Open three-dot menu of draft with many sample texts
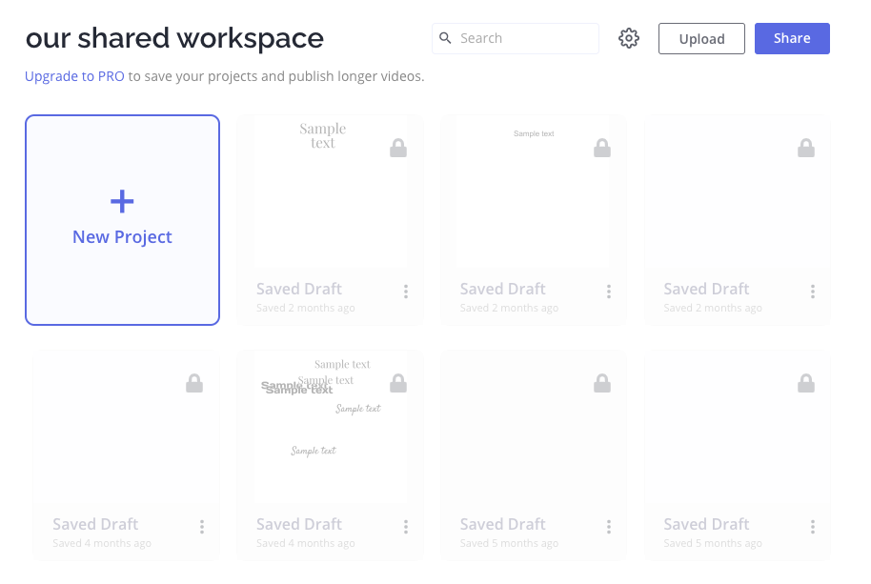Screen dimensions: 871x584 [x=406, y=527]
